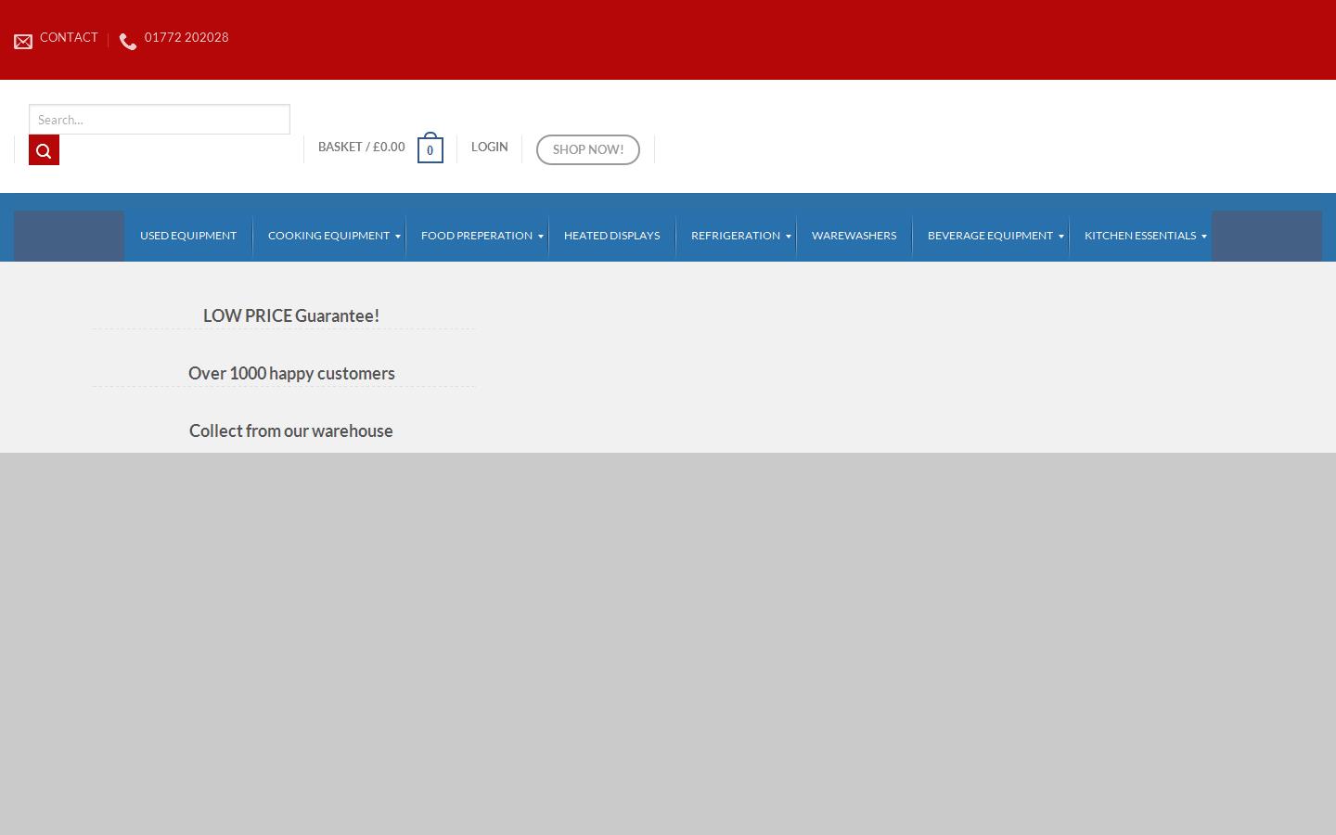Select USED EQUIPMENT in the navigation
The image size is (1336, 835).
click(x=187, y=235)
